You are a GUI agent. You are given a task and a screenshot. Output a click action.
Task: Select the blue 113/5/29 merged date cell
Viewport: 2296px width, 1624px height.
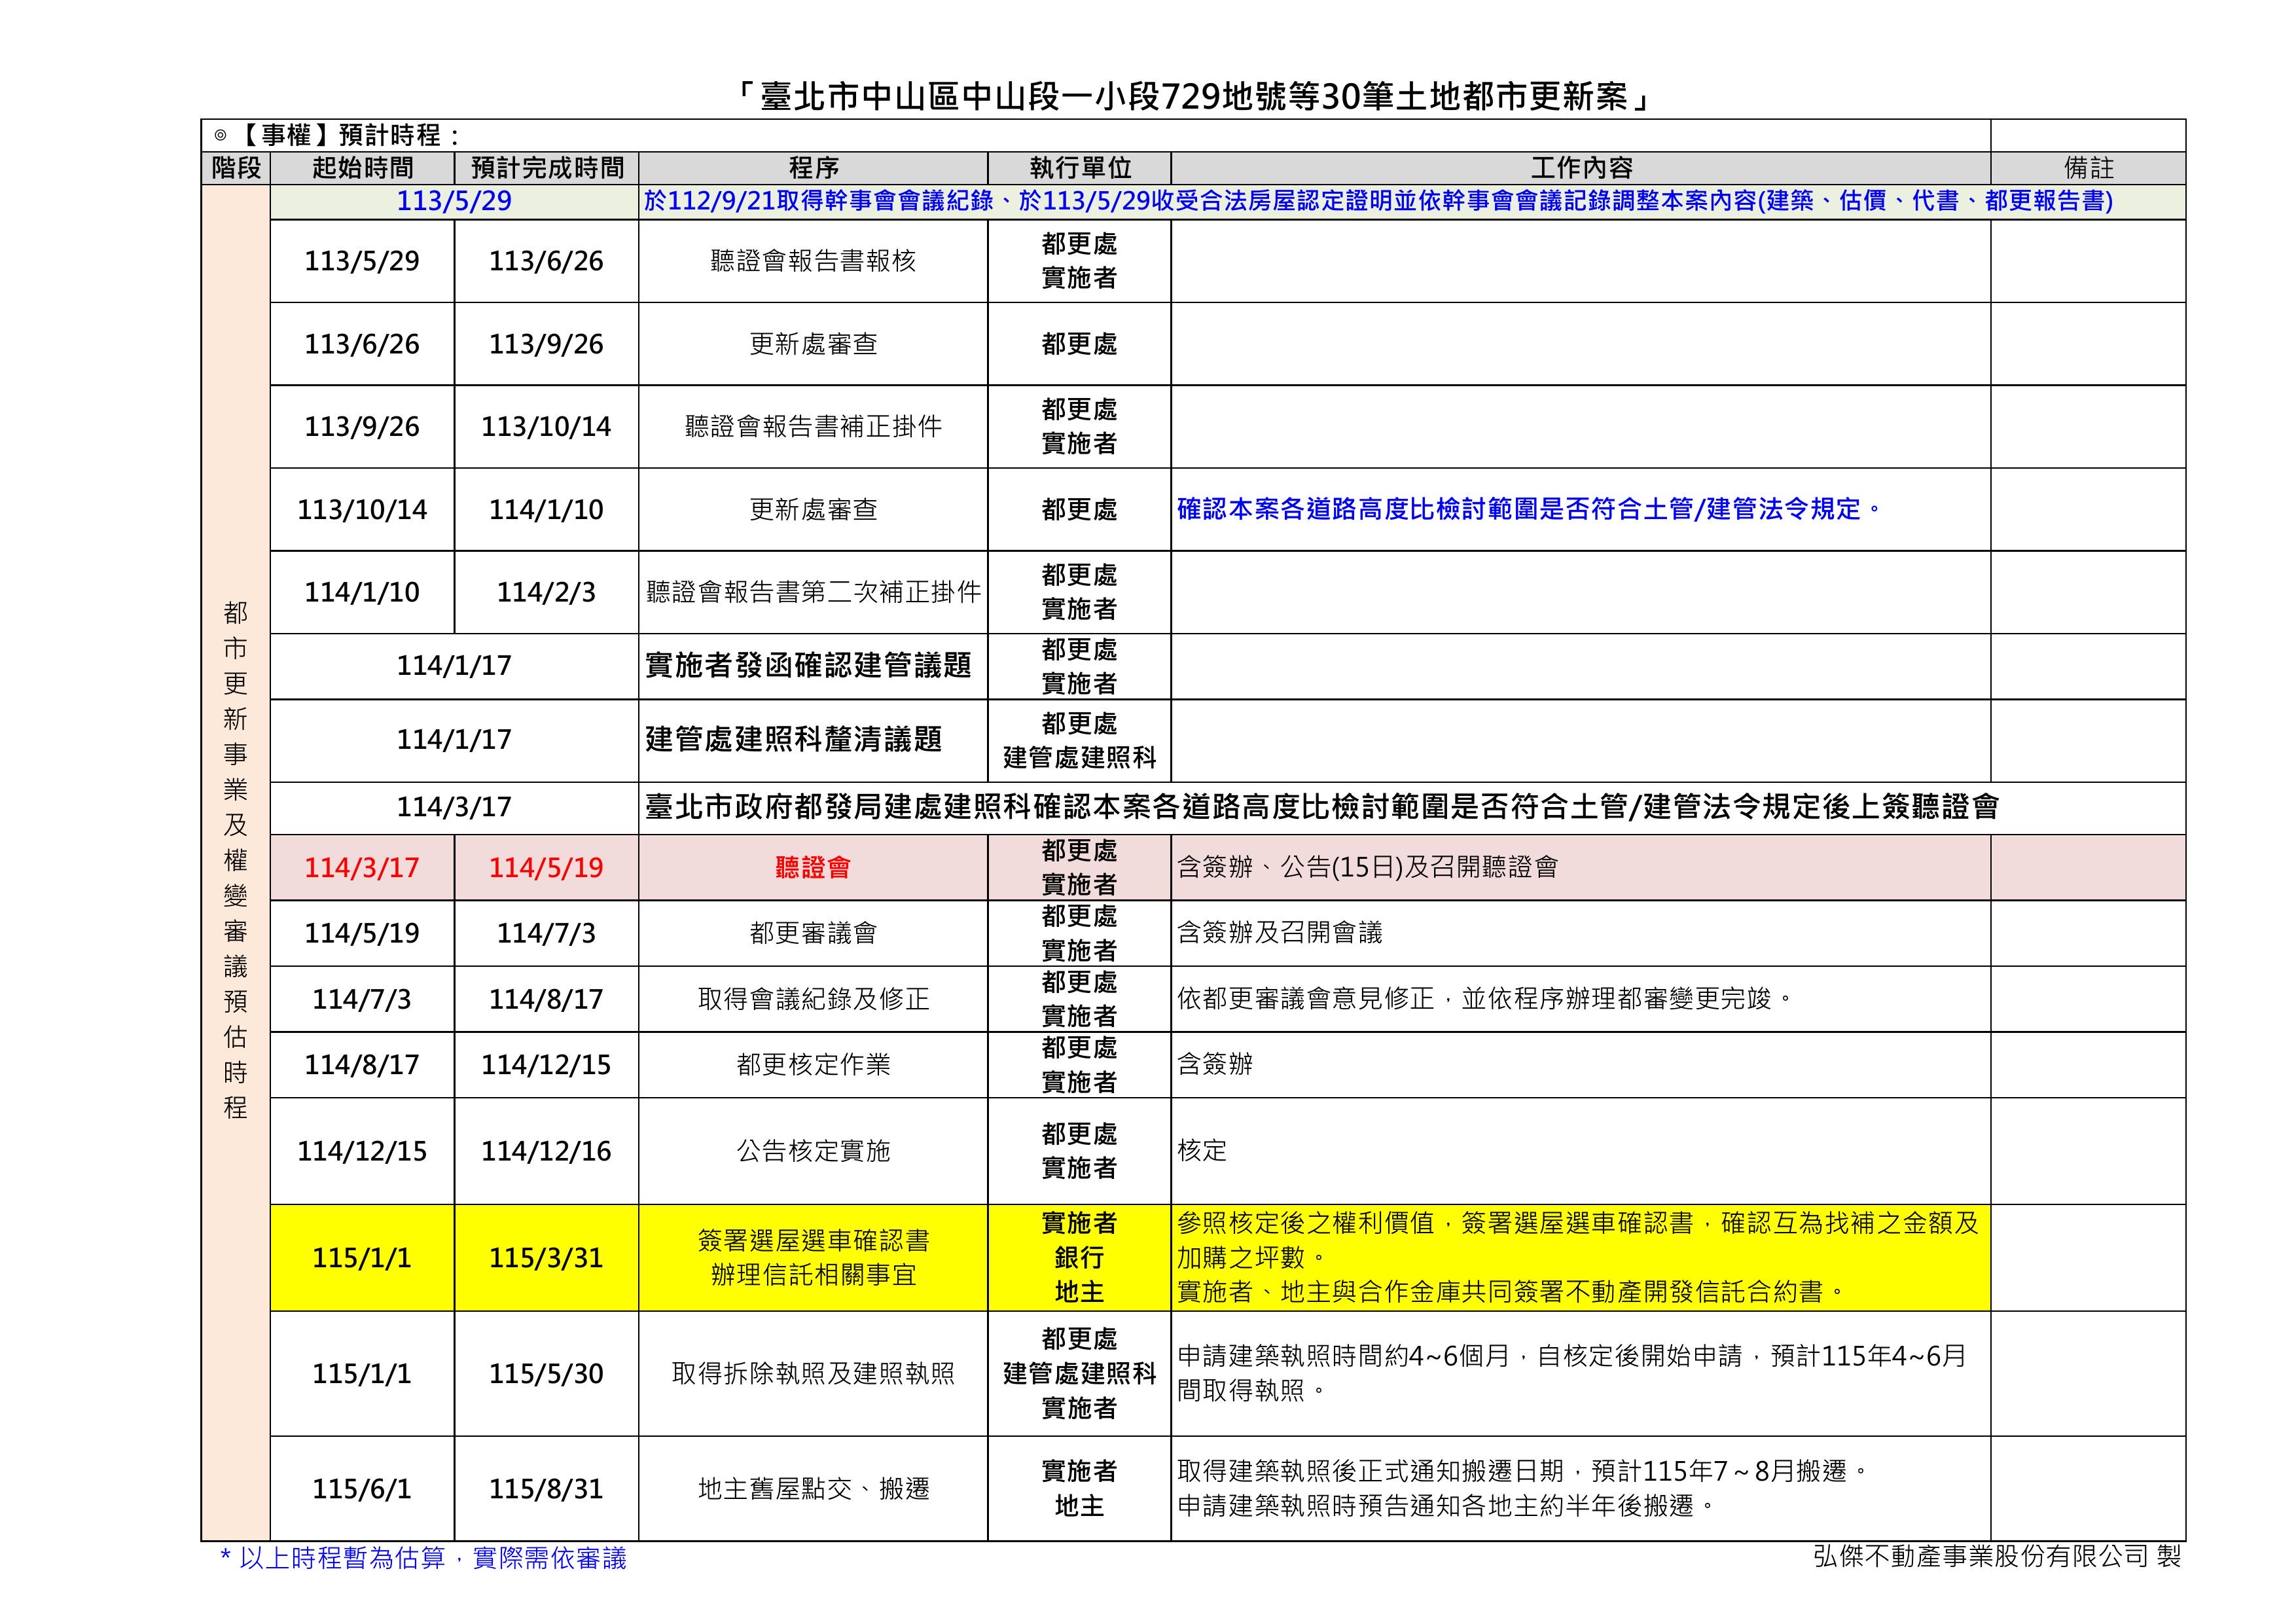(x=454, y=202)
